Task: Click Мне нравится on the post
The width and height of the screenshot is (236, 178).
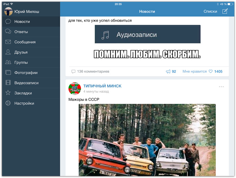Action: pyautogui.click(x=194, y=71)
